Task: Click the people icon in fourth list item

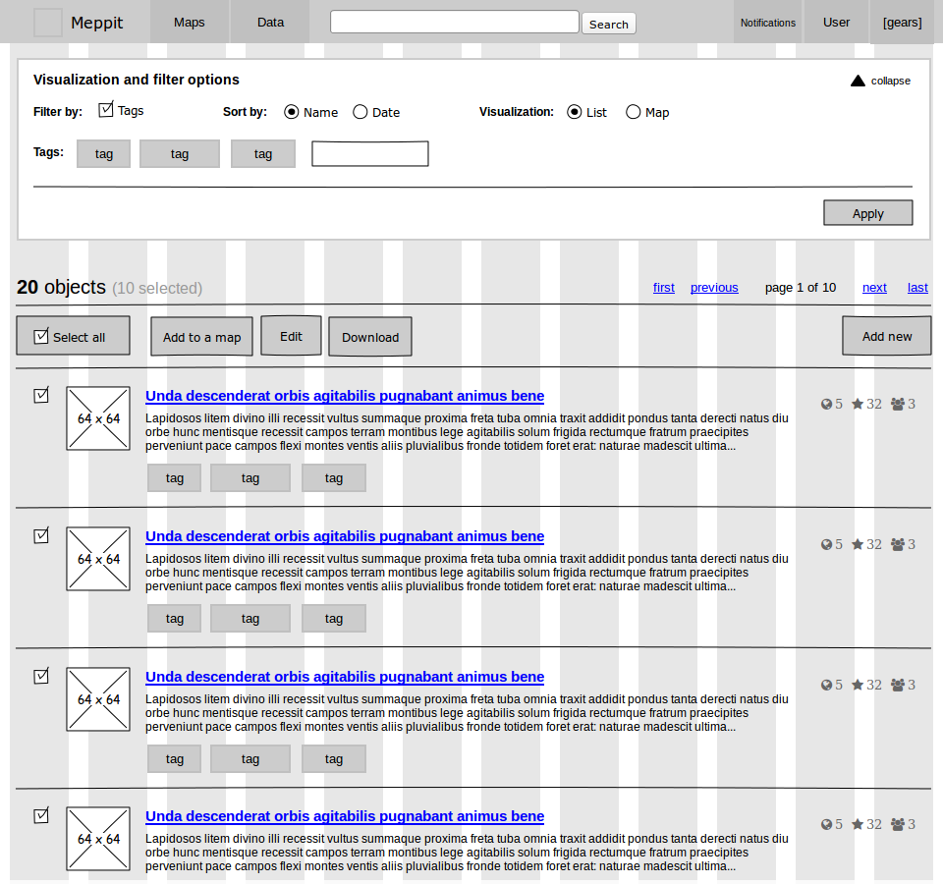Action: pyautogui.click(x=897, y=824)
